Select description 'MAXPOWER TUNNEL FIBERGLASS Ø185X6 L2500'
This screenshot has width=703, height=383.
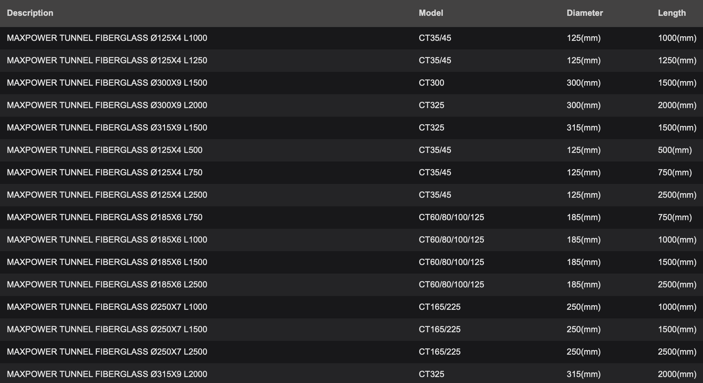(107, 284)
